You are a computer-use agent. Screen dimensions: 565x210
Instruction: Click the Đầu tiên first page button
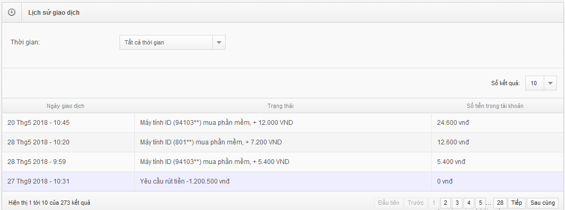389,203
